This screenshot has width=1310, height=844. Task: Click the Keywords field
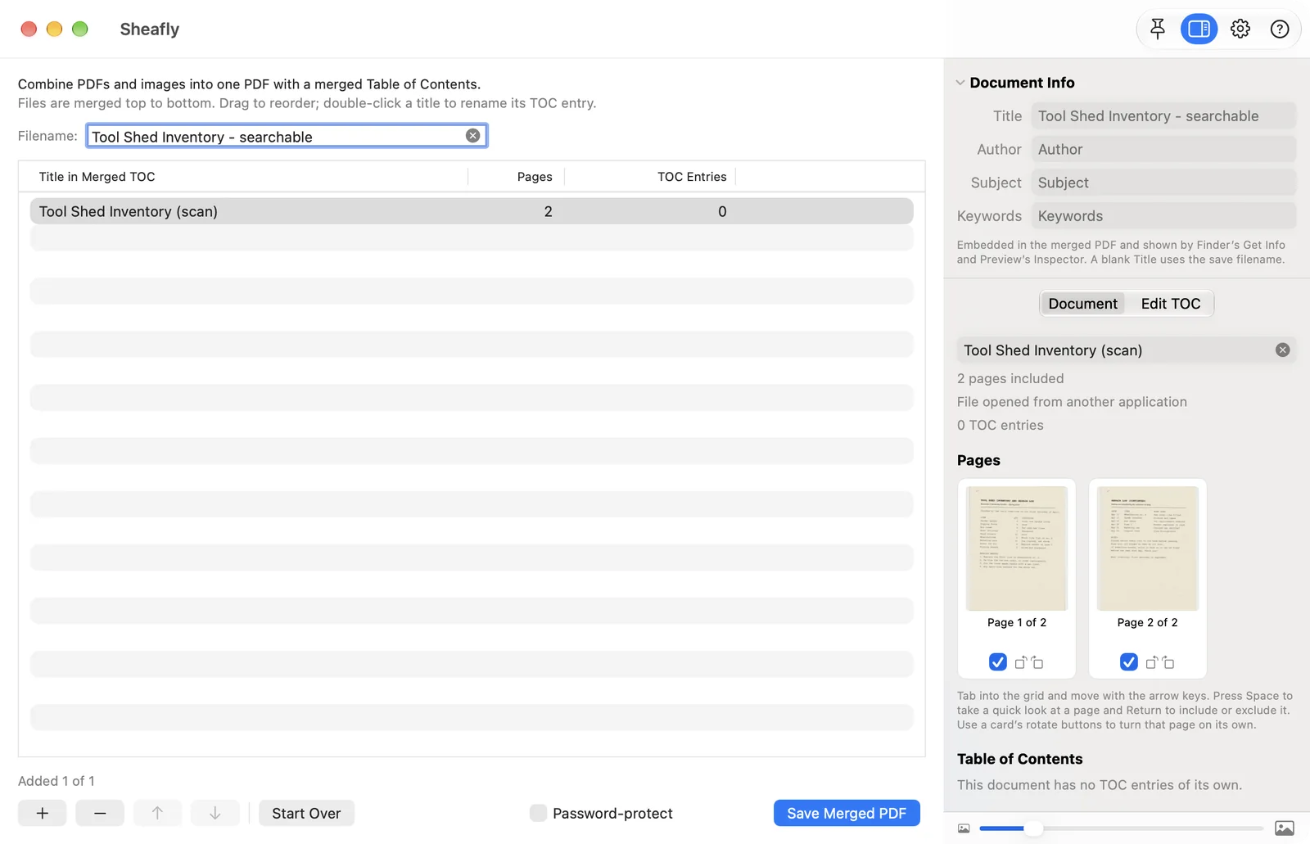click(x=1163, y=216)
